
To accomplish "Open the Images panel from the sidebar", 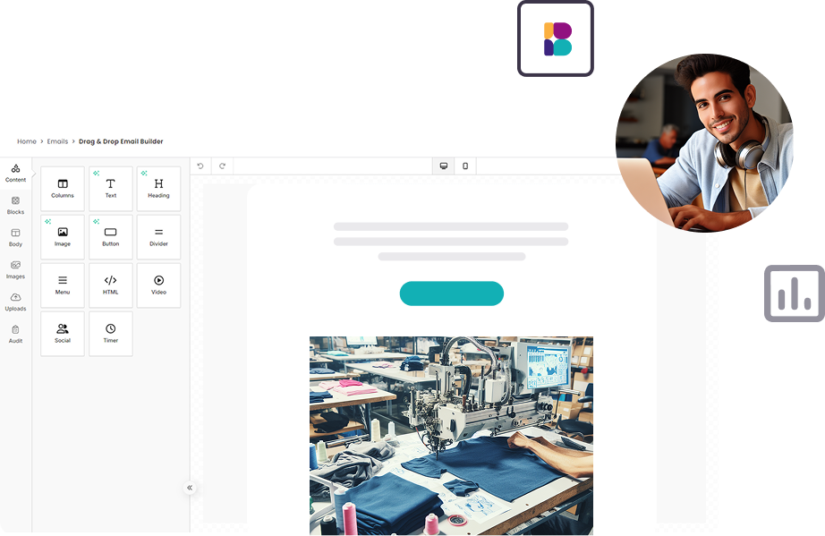I will tap(15, 269).
